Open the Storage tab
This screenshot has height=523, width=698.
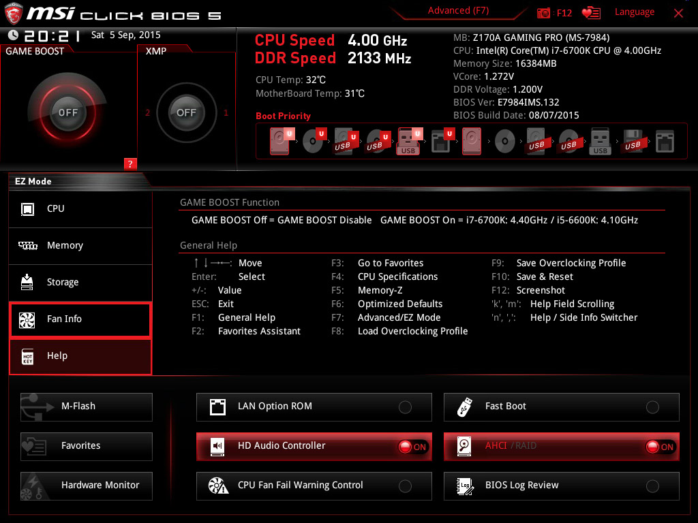pos(80,283)
